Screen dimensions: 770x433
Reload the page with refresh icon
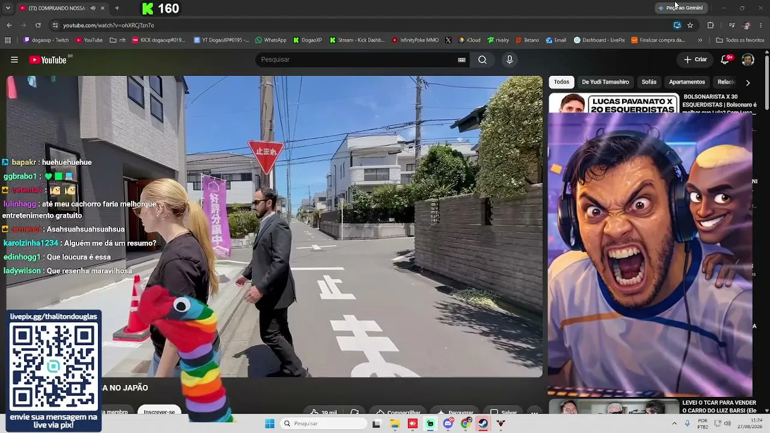coord(38,25)
